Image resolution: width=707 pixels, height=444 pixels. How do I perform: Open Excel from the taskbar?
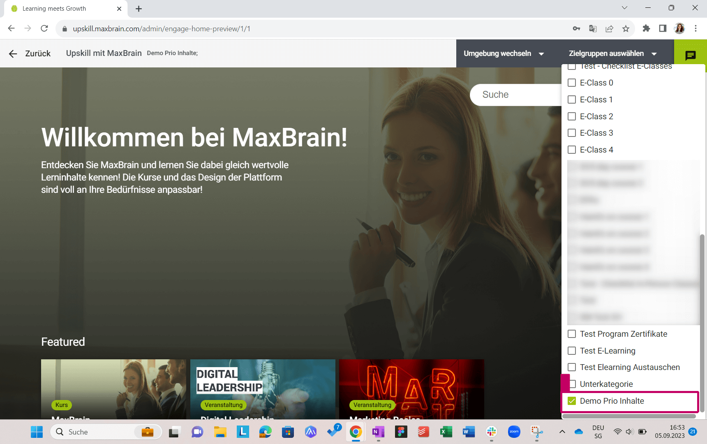(x=446, y=432)
